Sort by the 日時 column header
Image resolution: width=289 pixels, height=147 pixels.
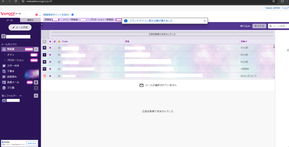tap(244, 42)
